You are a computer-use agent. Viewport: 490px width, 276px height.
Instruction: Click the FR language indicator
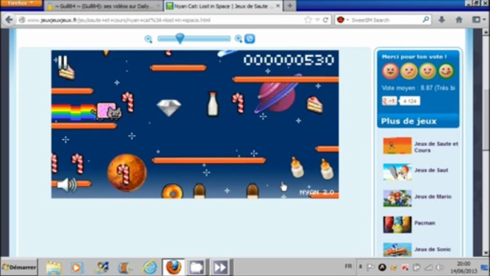tap(348, 266)
